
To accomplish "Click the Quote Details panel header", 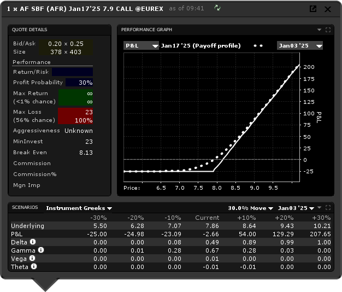I will 30,30.
